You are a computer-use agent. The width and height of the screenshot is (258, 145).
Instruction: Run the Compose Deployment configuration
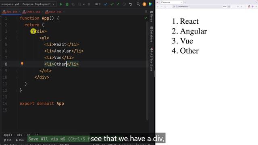tap(61, 4)
